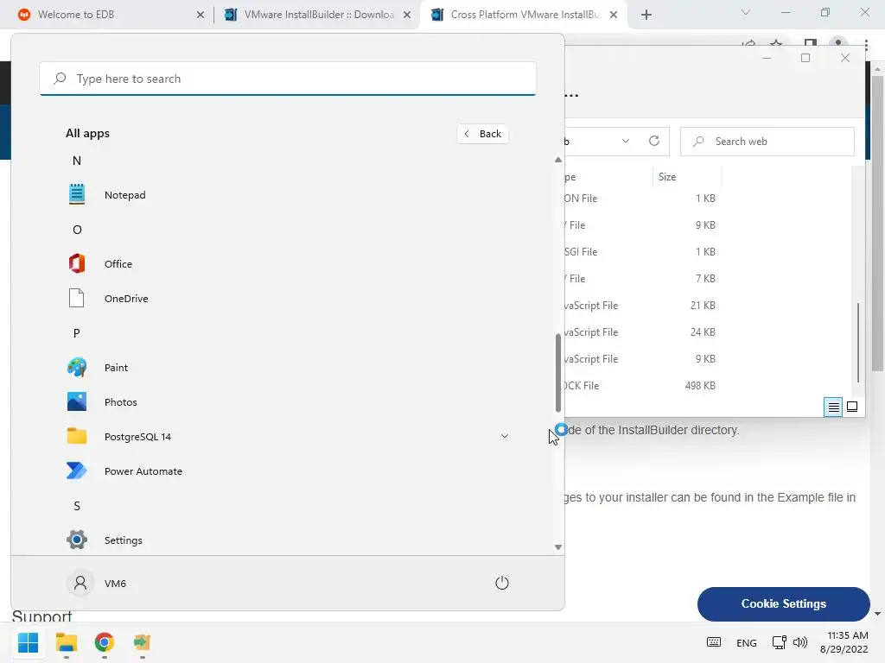885x663 pixels.
Task: Jump to letter N section header
Action: click(77, 161)
